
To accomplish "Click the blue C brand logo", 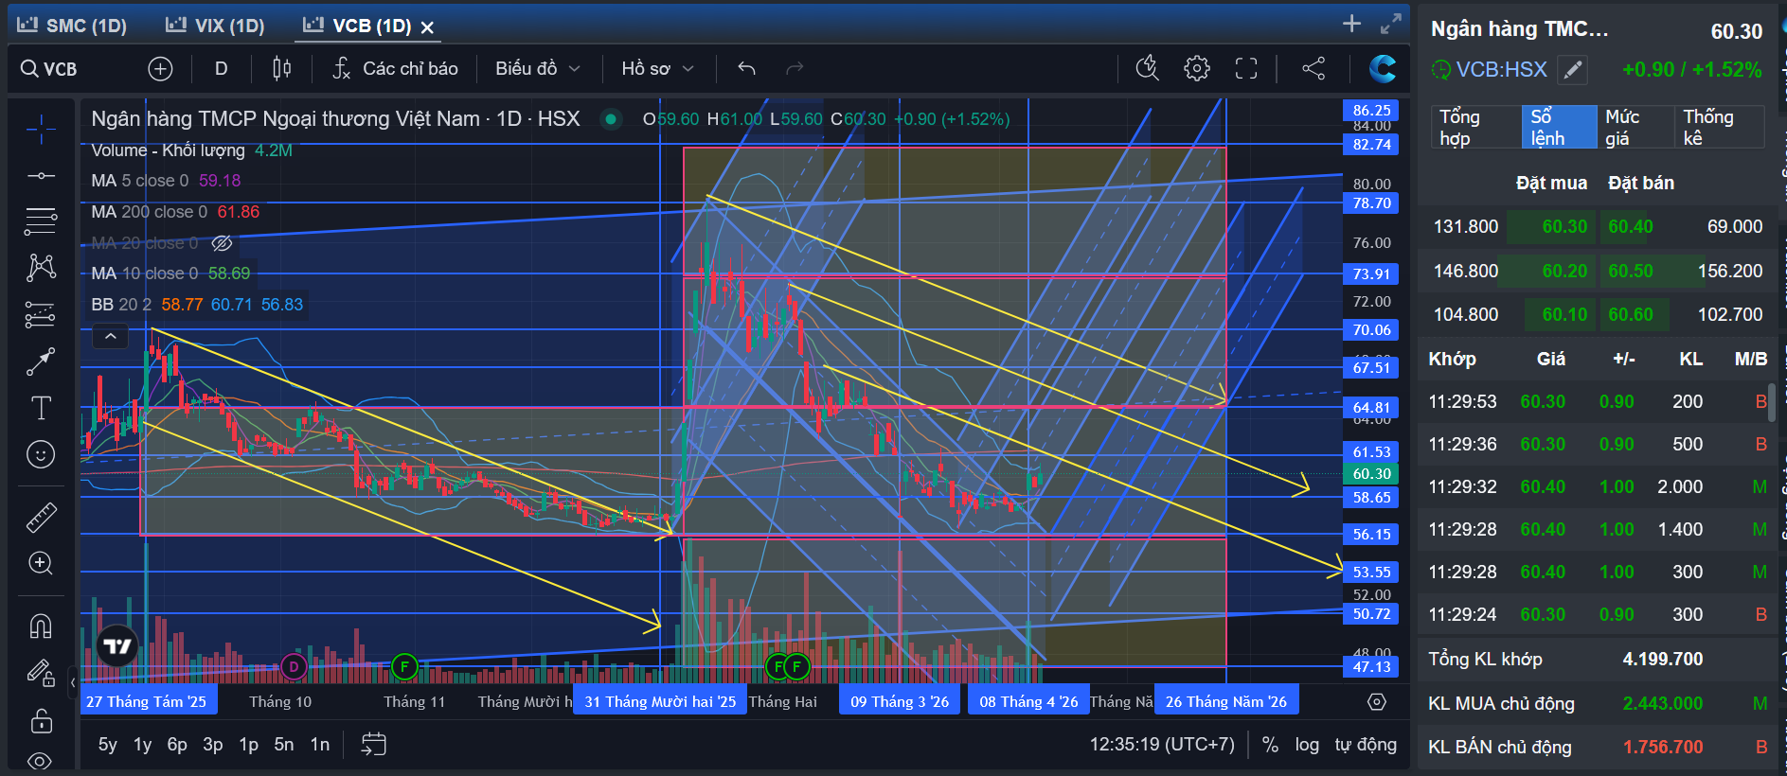I will [x=1383, y=68].
